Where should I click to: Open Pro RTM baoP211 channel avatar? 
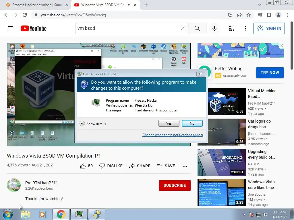tap(14, 185)
